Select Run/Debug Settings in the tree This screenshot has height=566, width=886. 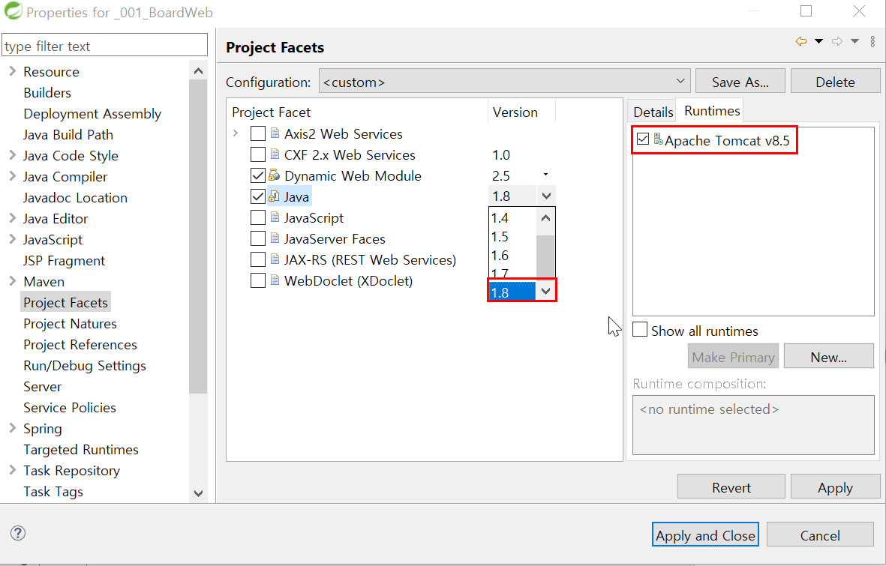coord(85,366)
